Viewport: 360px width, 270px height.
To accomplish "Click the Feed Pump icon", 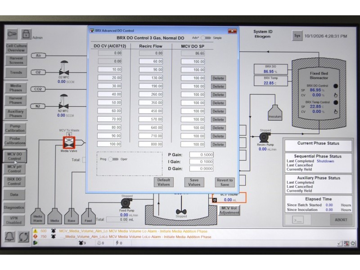I will pos(126,203).
